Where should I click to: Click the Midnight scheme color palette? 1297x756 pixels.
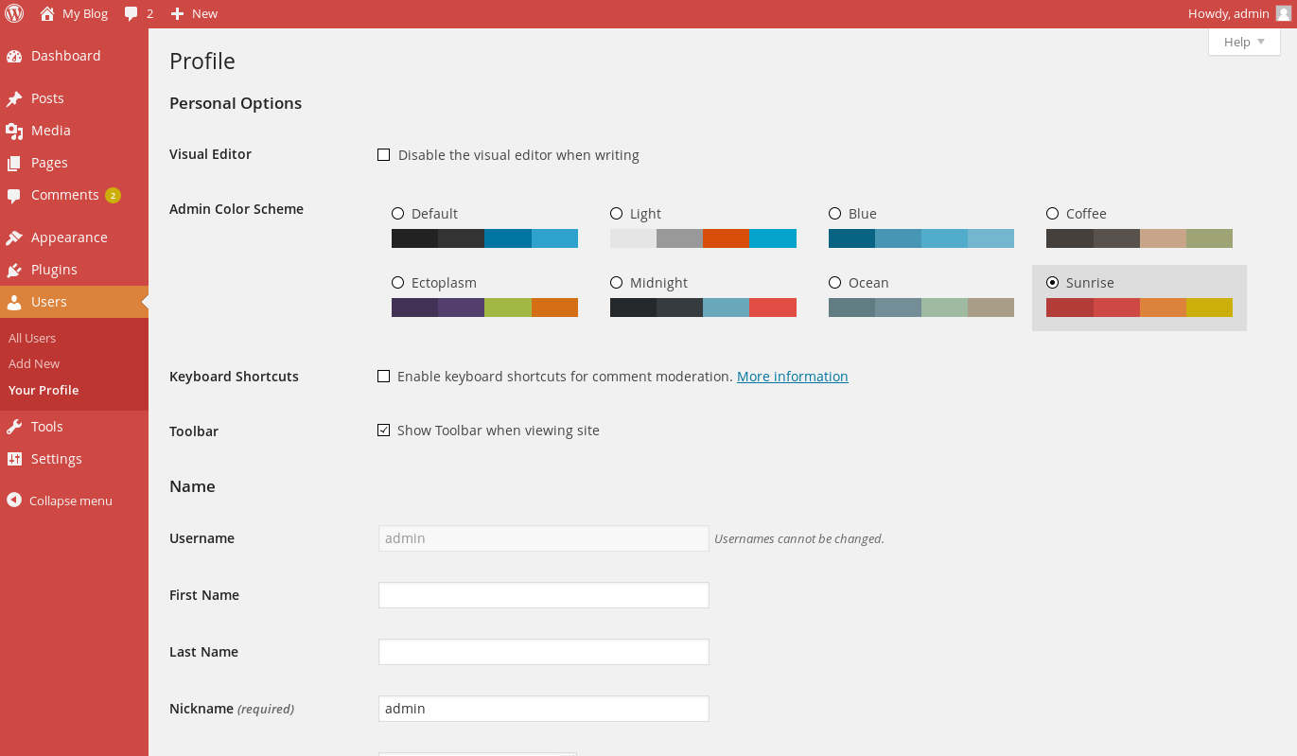pyautogui.click(x=703, y=308)
